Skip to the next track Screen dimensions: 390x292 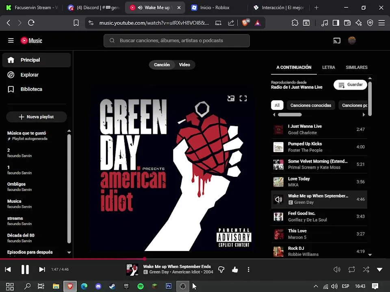tap(42, 269)
